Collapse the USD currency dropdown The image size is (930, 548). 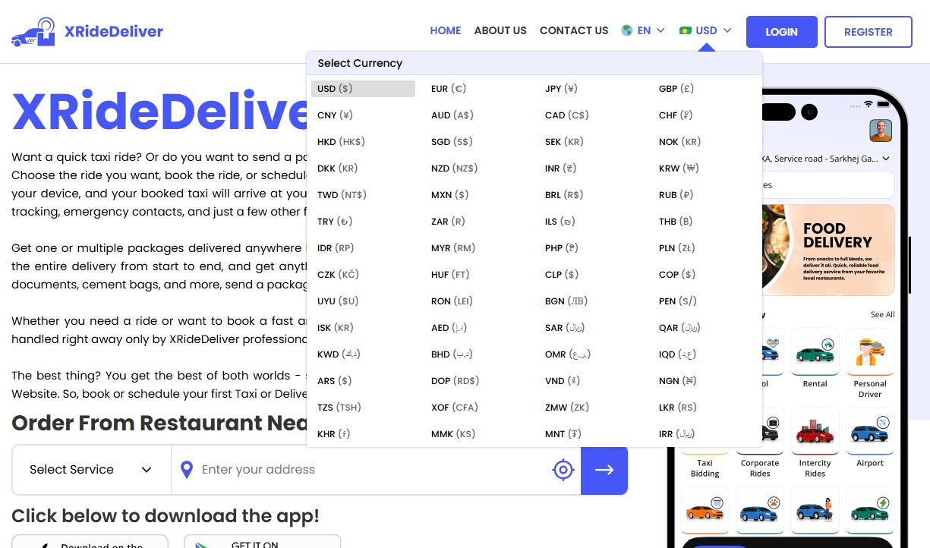(x=705, y=31)
